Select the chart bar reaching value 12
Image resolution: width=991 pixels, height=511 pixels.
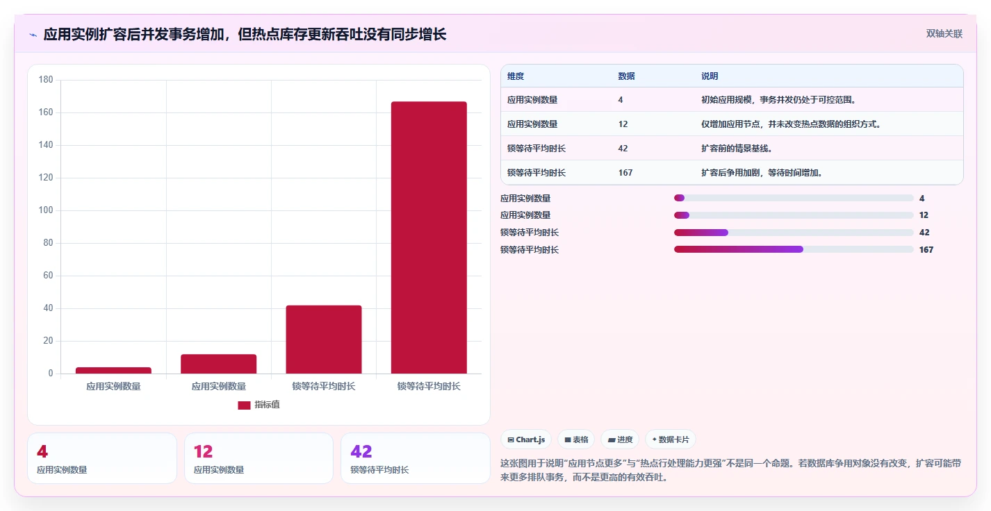pos(219,364)
